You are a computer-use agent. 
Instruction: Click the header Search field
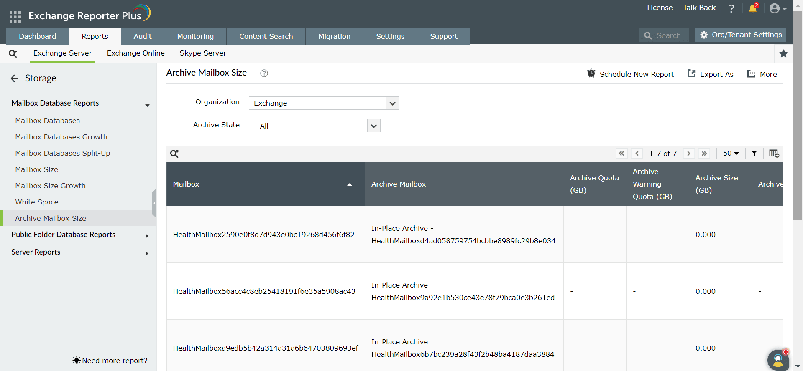(664, 35)
